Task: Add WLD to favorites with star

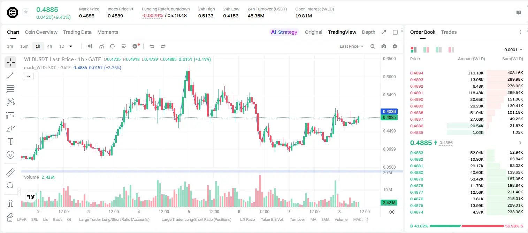Action: (26, 12)
